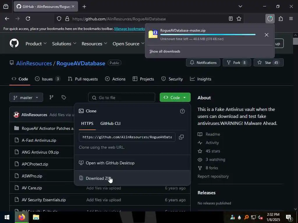Screen dimensions: 298x223
Task: Expand the Solutions menu
Action: click(x=64, y=44)
